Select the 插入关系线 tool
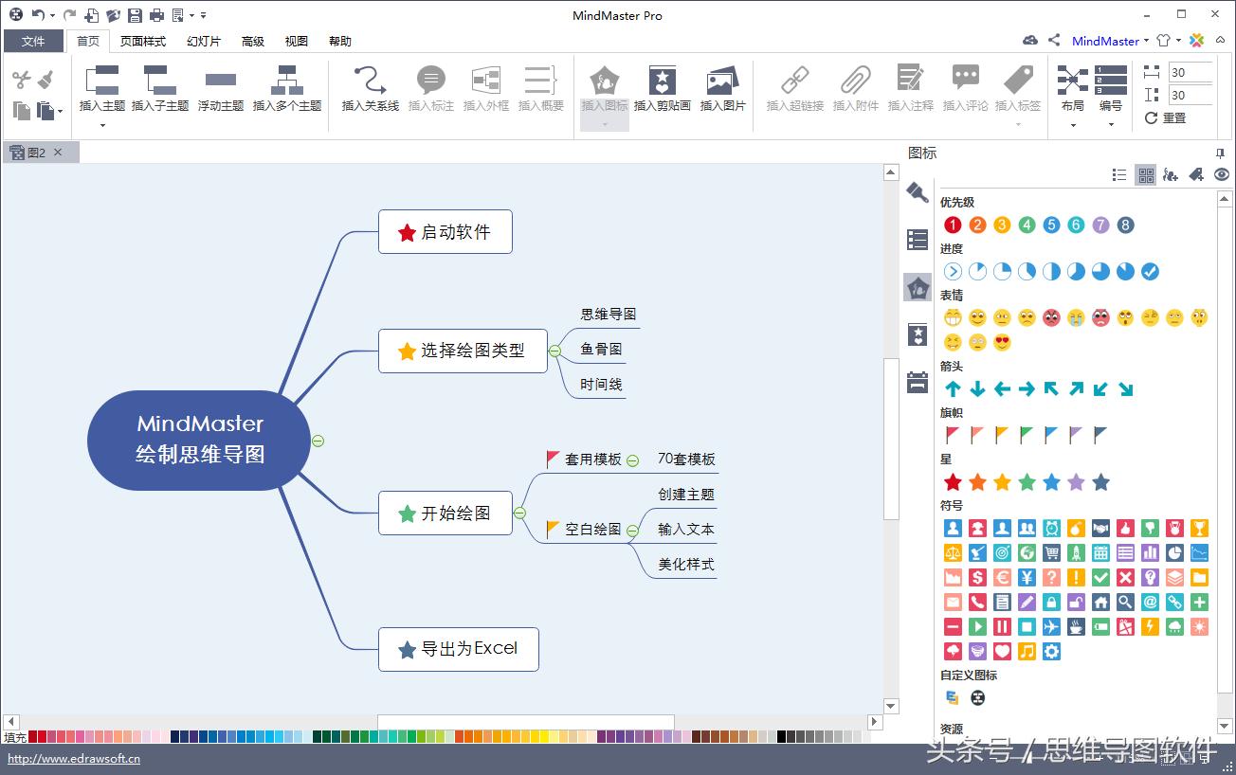The width and height of the screenshot is (1236, 775). click(x=369, y=90)
